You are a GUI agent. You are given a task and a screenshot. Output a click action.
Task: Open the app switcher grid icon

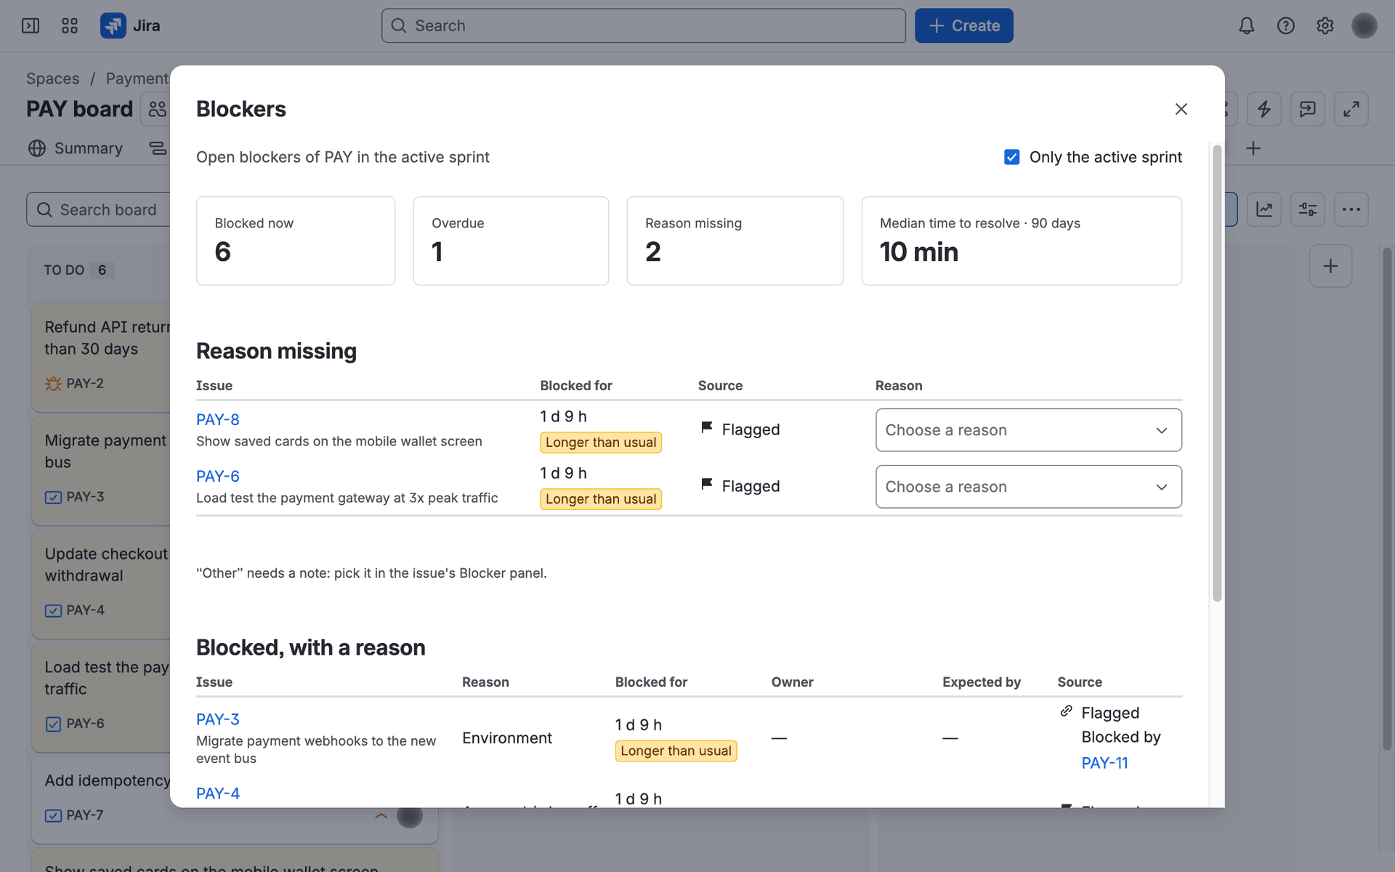70,26
